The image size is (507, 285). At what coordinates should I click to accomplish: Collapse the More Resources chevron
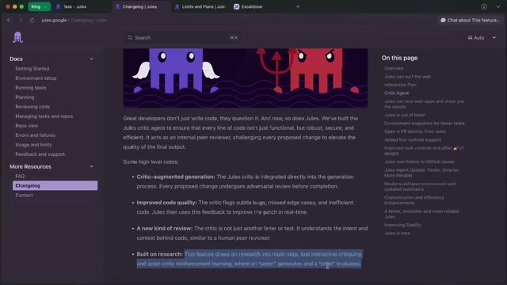point(92,166)
